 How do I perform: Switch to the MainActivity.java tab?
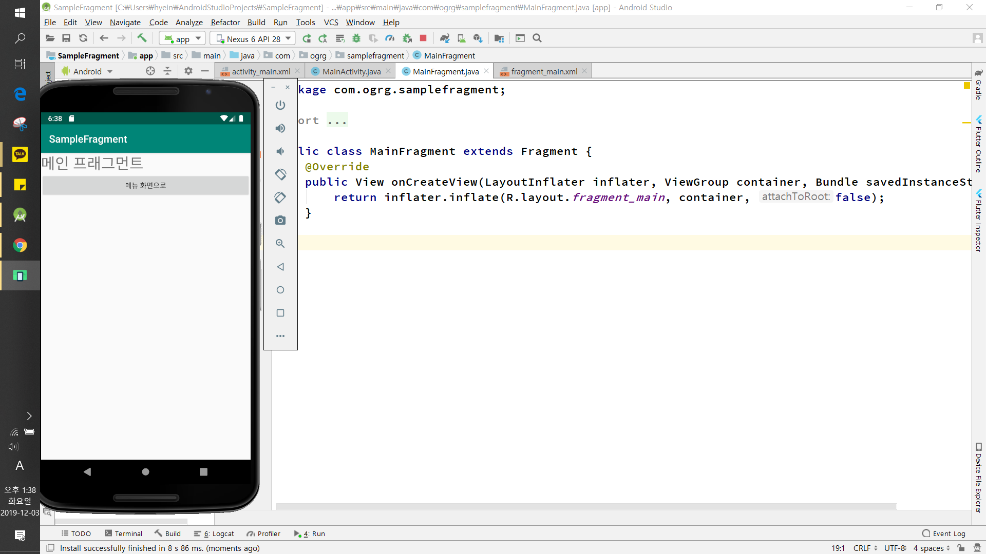tap(351, 72)
